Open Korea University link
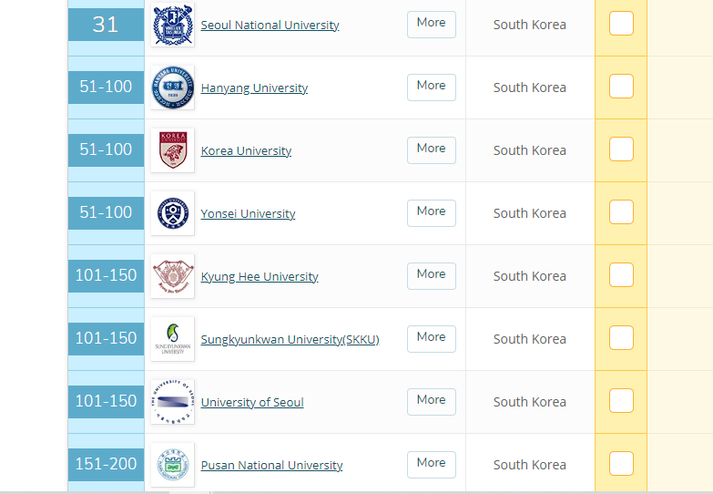713x494 pixels. coord(246,150)
